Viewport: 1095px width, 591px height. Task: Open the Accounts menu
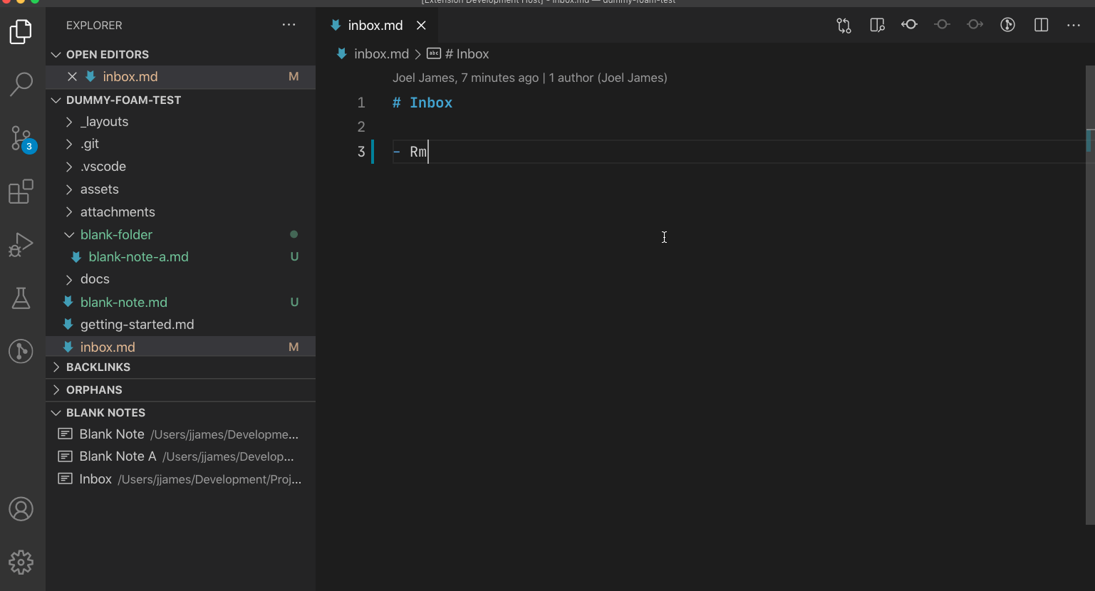(x=21, y=509)
